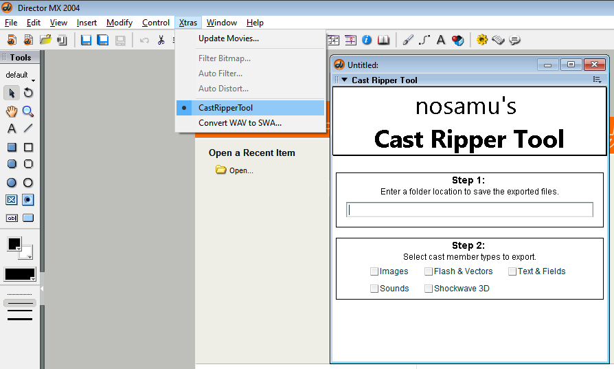Open the Paint window brush icon
This screenshot has height=369, width=614.
408,40
